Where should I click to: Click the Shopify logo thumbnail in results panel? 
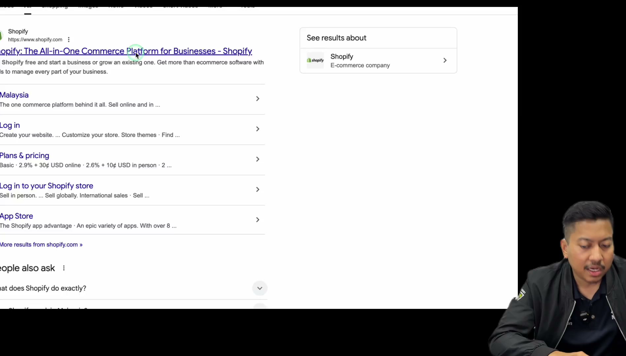(315, 60)
